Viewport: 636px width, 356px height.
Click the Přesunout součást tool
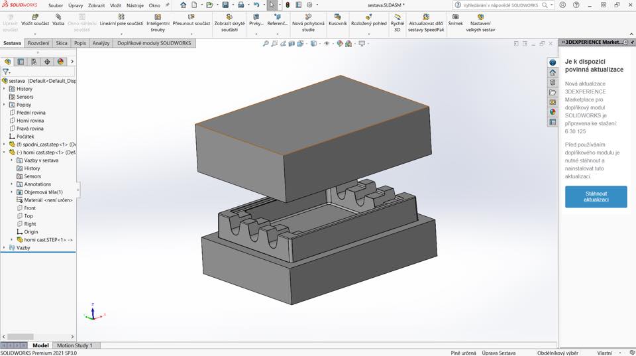pyautogui.click(x=191, y=17)
